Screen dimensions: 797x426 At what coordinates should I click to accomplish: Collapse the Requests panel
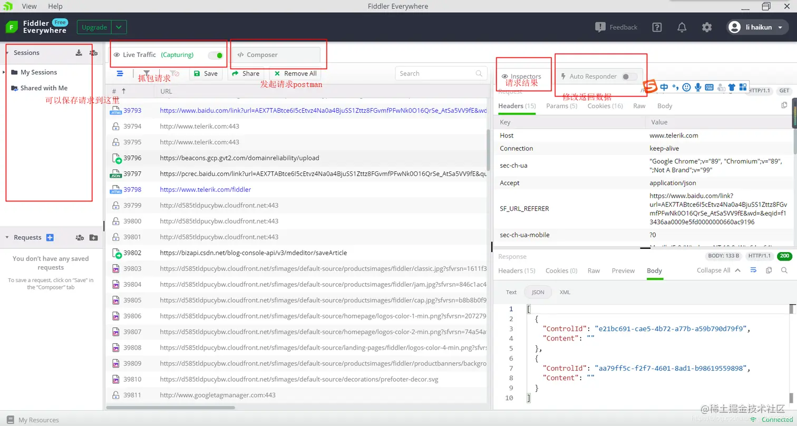click(7, 238)
